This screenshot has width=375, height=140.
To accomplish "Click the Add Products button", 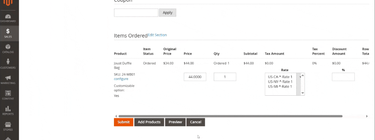I will point(149,122).
